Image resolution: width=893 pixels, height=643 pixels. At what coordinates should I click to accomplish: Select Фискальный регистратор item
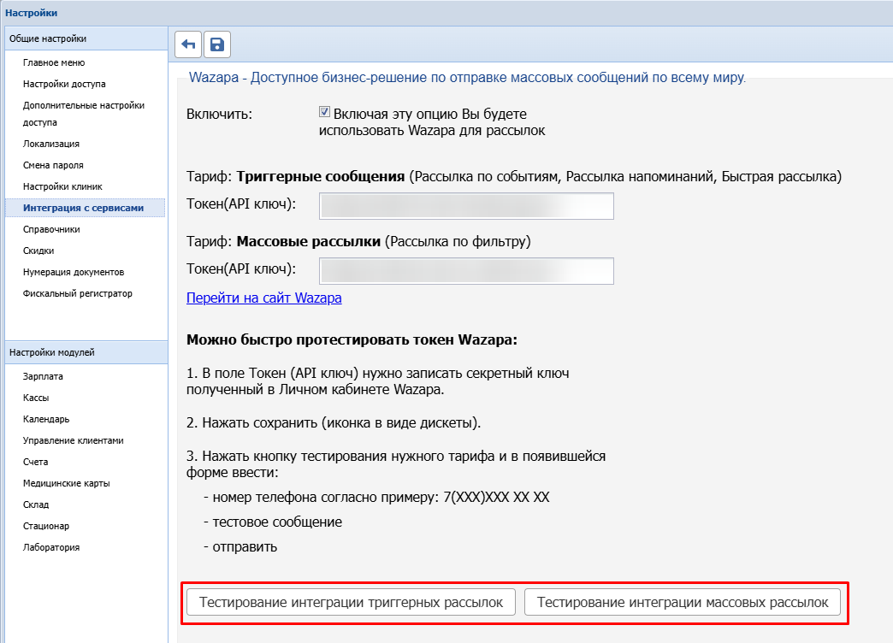(78, 293)
